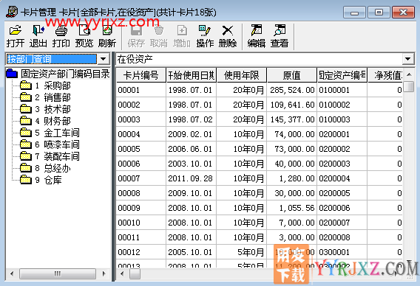Click asset number 0200001 cell
The width and height of the screenshot is (420, 286).
pyautogui.click(x=342, y=134)
